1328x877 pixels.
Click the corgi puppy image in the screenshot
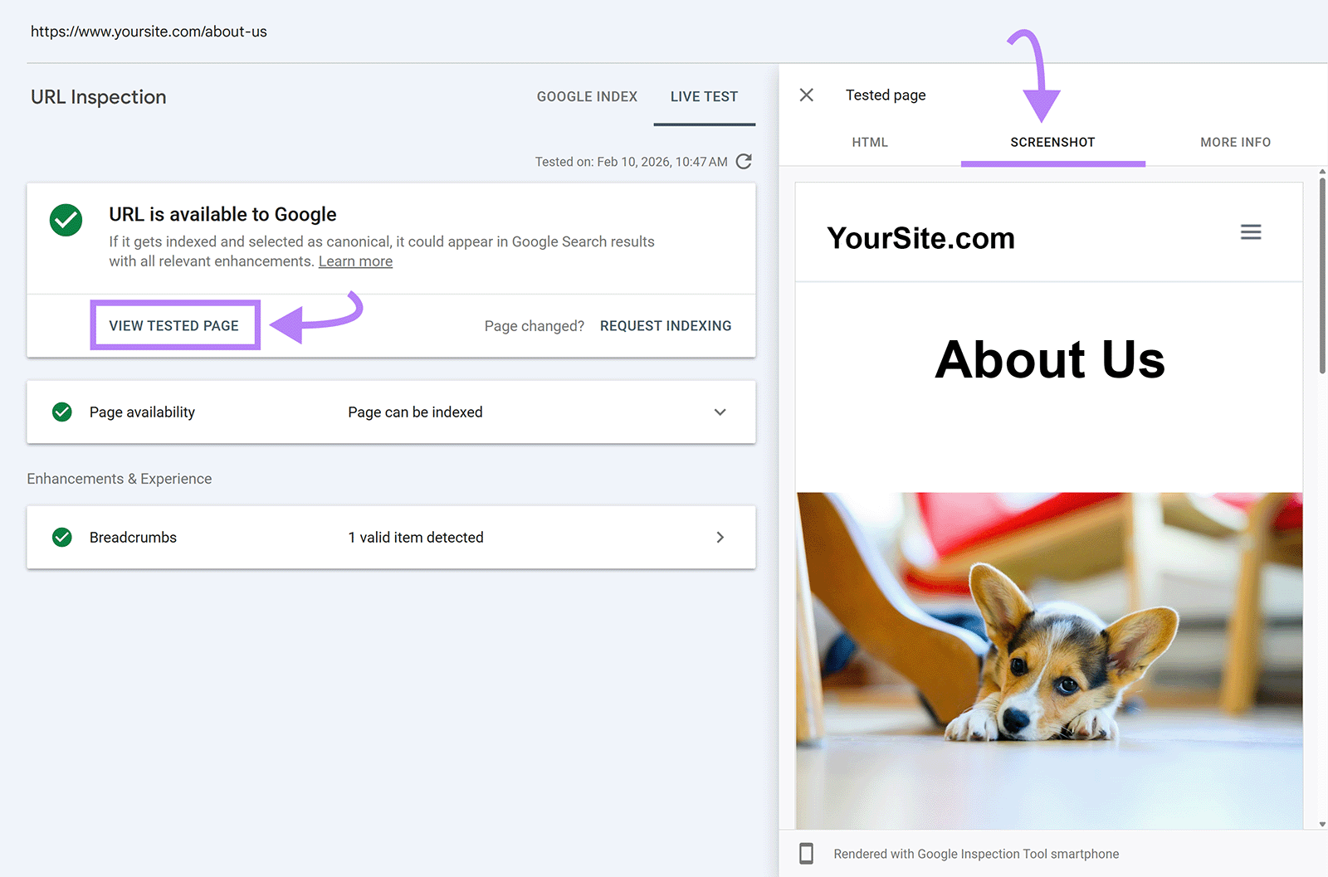[x=1048, y=664]
